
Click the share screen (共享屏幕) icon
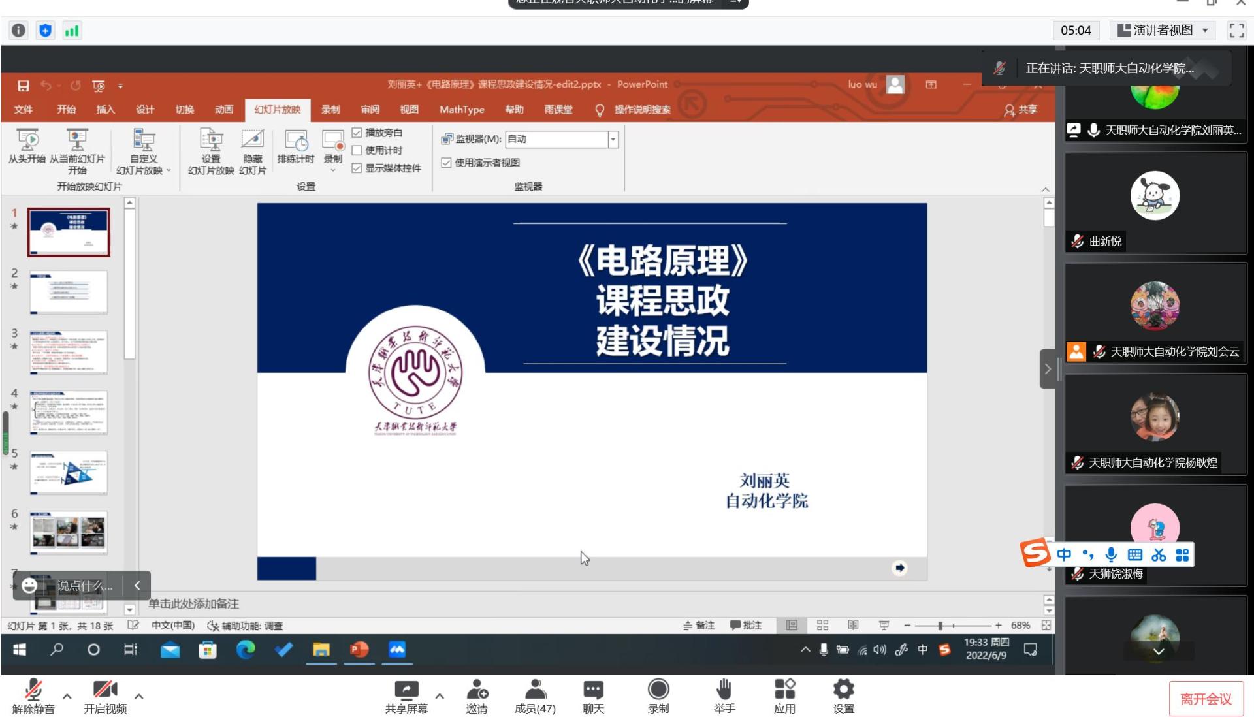[x=406, y=690]
